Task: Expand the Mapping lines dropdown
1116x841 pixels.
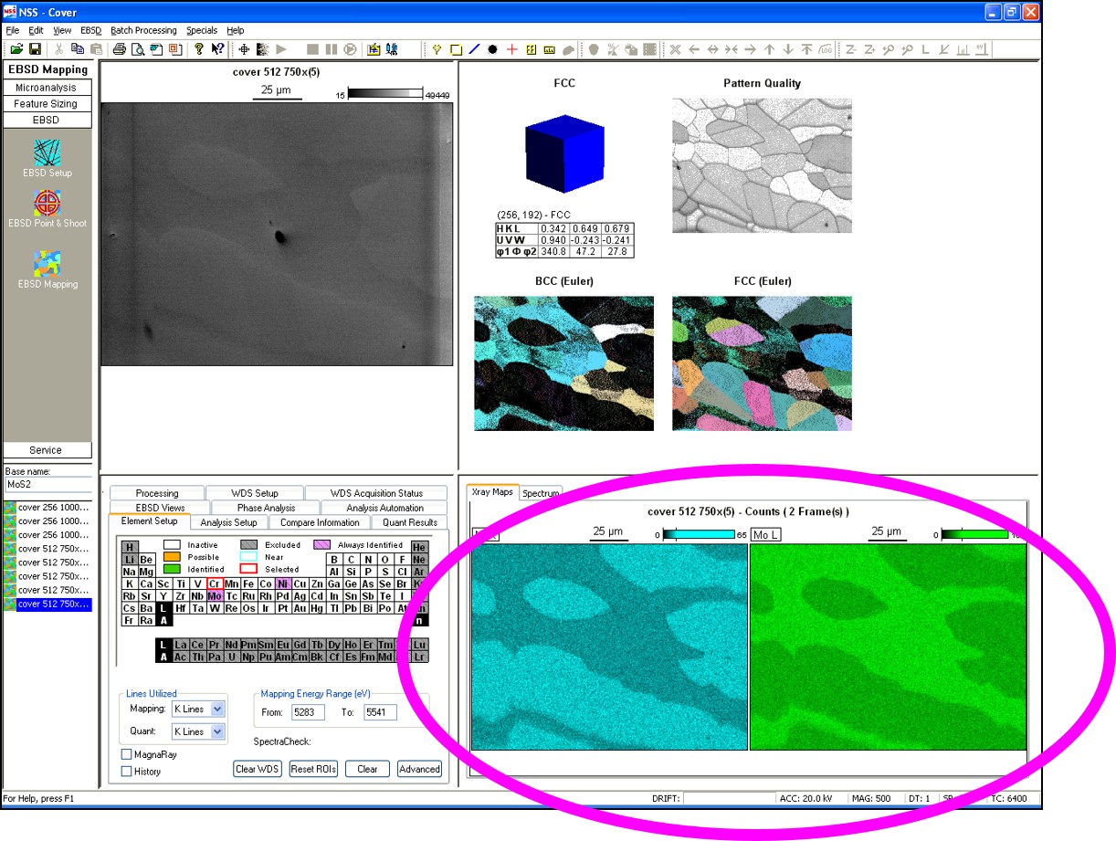Action: (x=217, y=710)
